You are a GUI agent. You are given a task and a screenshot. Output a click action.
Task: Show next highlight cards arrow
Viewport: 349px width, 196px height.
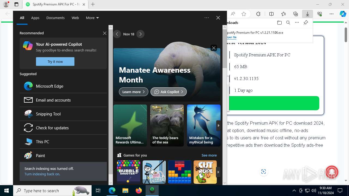[218, 125]
